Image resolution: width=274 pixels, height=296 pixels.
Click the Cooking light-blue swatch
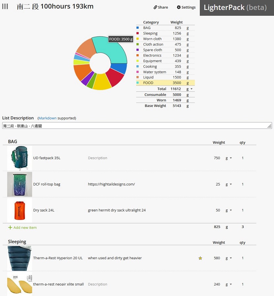[x=137, y=66]
